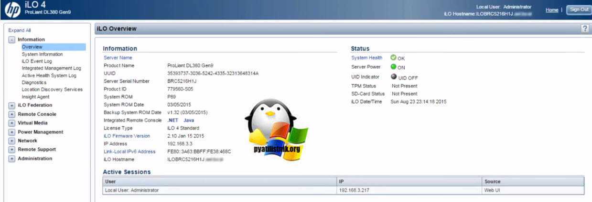
Task: Collapse the Information tree section
Action: [11, 40]
